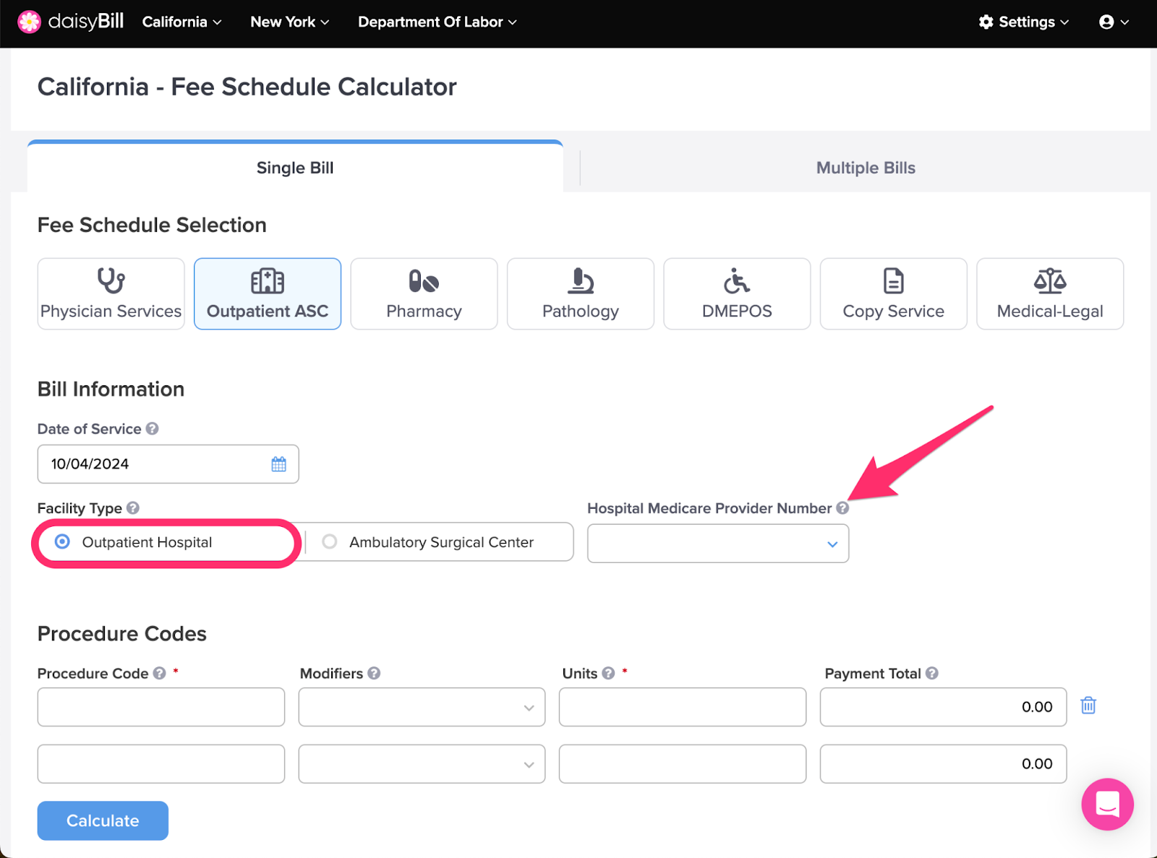Choose the Pharmacy fee schedule tile

click(424, 293)
